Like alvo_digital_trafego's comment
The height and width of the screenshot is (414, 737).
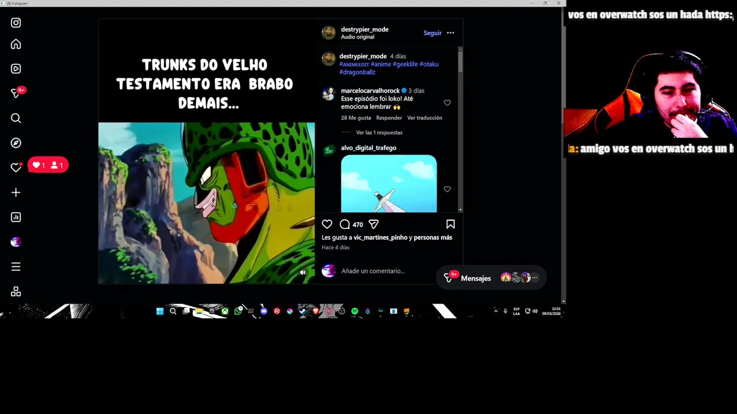click(447, 189)
